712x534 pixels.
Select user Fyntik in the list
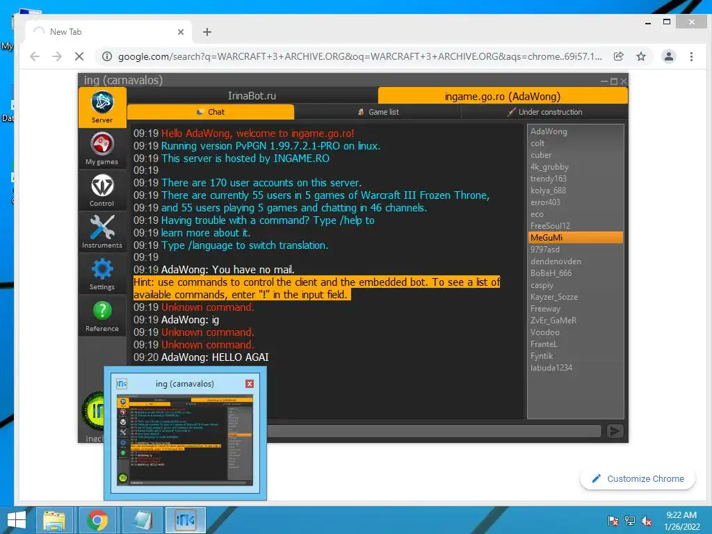(576, 355)
